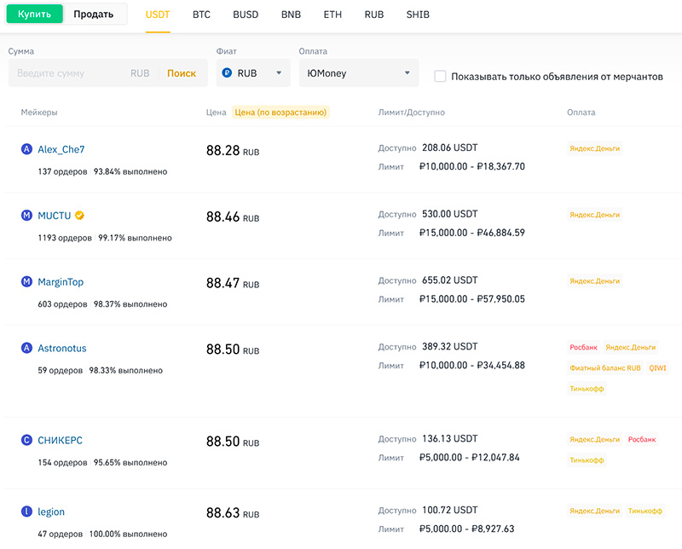Click the MUCTU verified badge icon
The height and width of the screenshot is (549, 682).
tap(79, 216)
